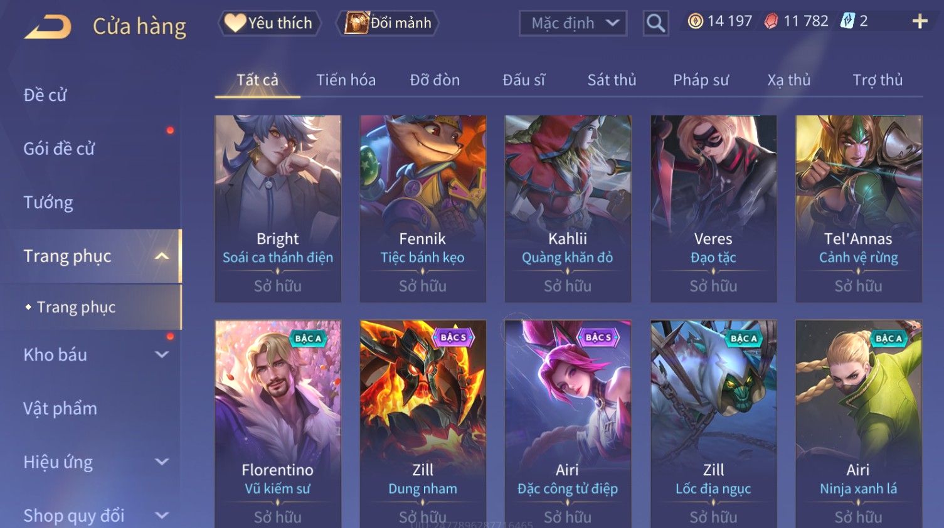Expand the Hiệu ứng sidebar section
This screenshot has width=944, height=528.
(x=162, y=462)
